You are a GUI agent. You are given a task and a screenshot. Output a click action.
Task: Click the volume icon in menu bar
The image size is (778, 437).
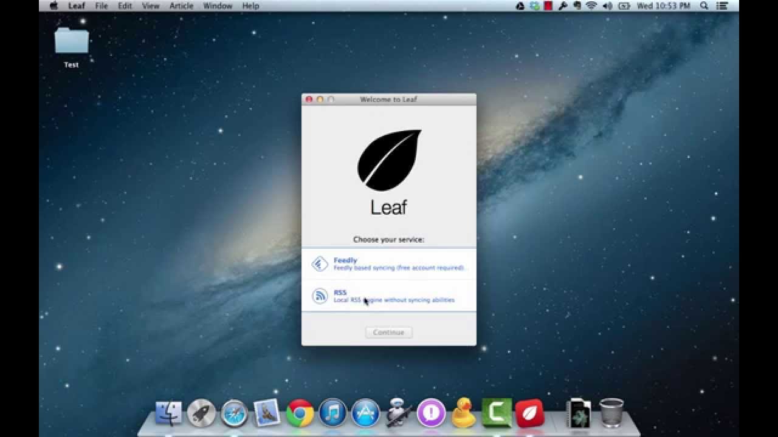[607, 6]
